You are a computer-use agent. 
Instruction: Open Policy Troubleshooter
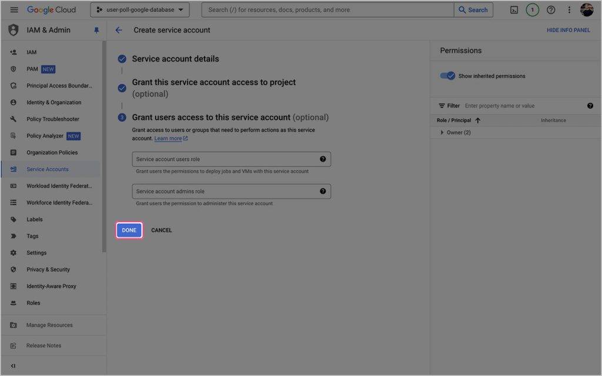click(52, 119)
